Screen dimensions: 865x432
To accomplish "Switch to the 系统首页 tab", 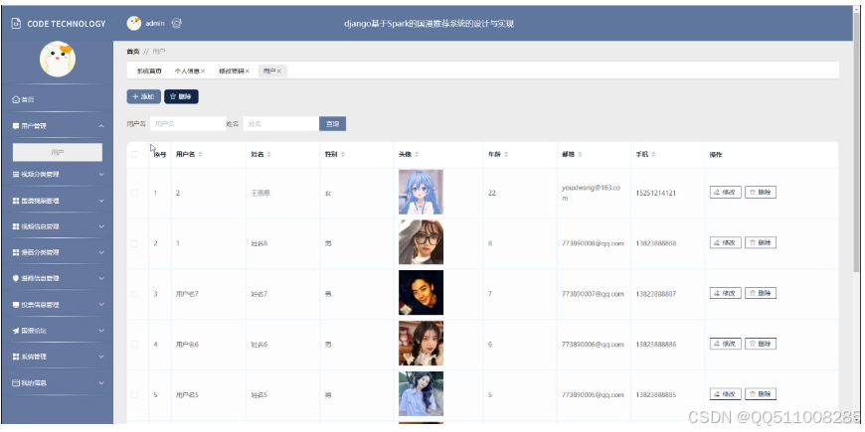I will pos(149,72).
